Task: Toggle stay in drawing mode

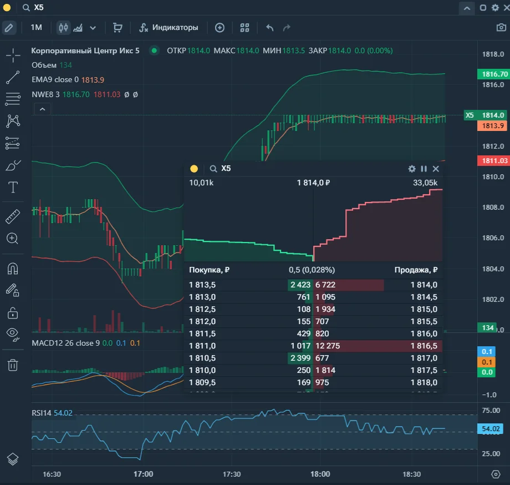Action: click(x=13, y=290)
